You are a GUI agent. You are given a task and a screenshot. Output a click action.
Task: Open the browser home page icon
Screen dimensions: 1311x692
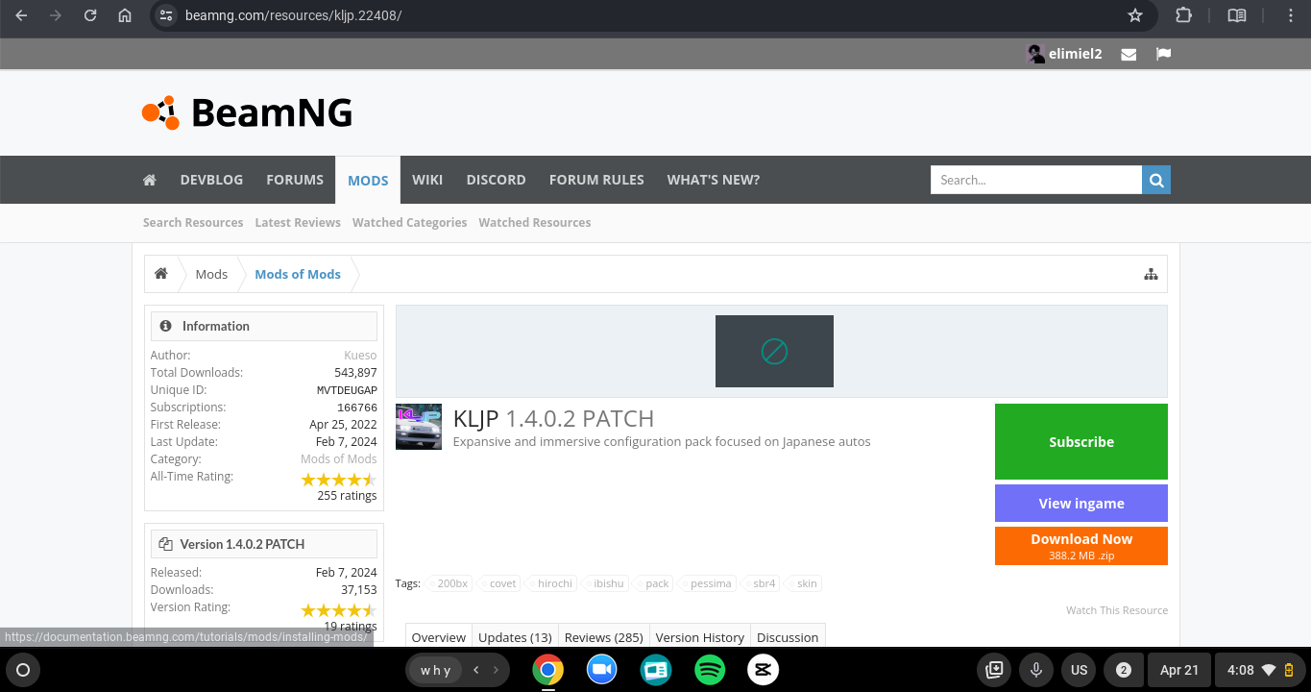pyautogui.click(x=125, y=15)
